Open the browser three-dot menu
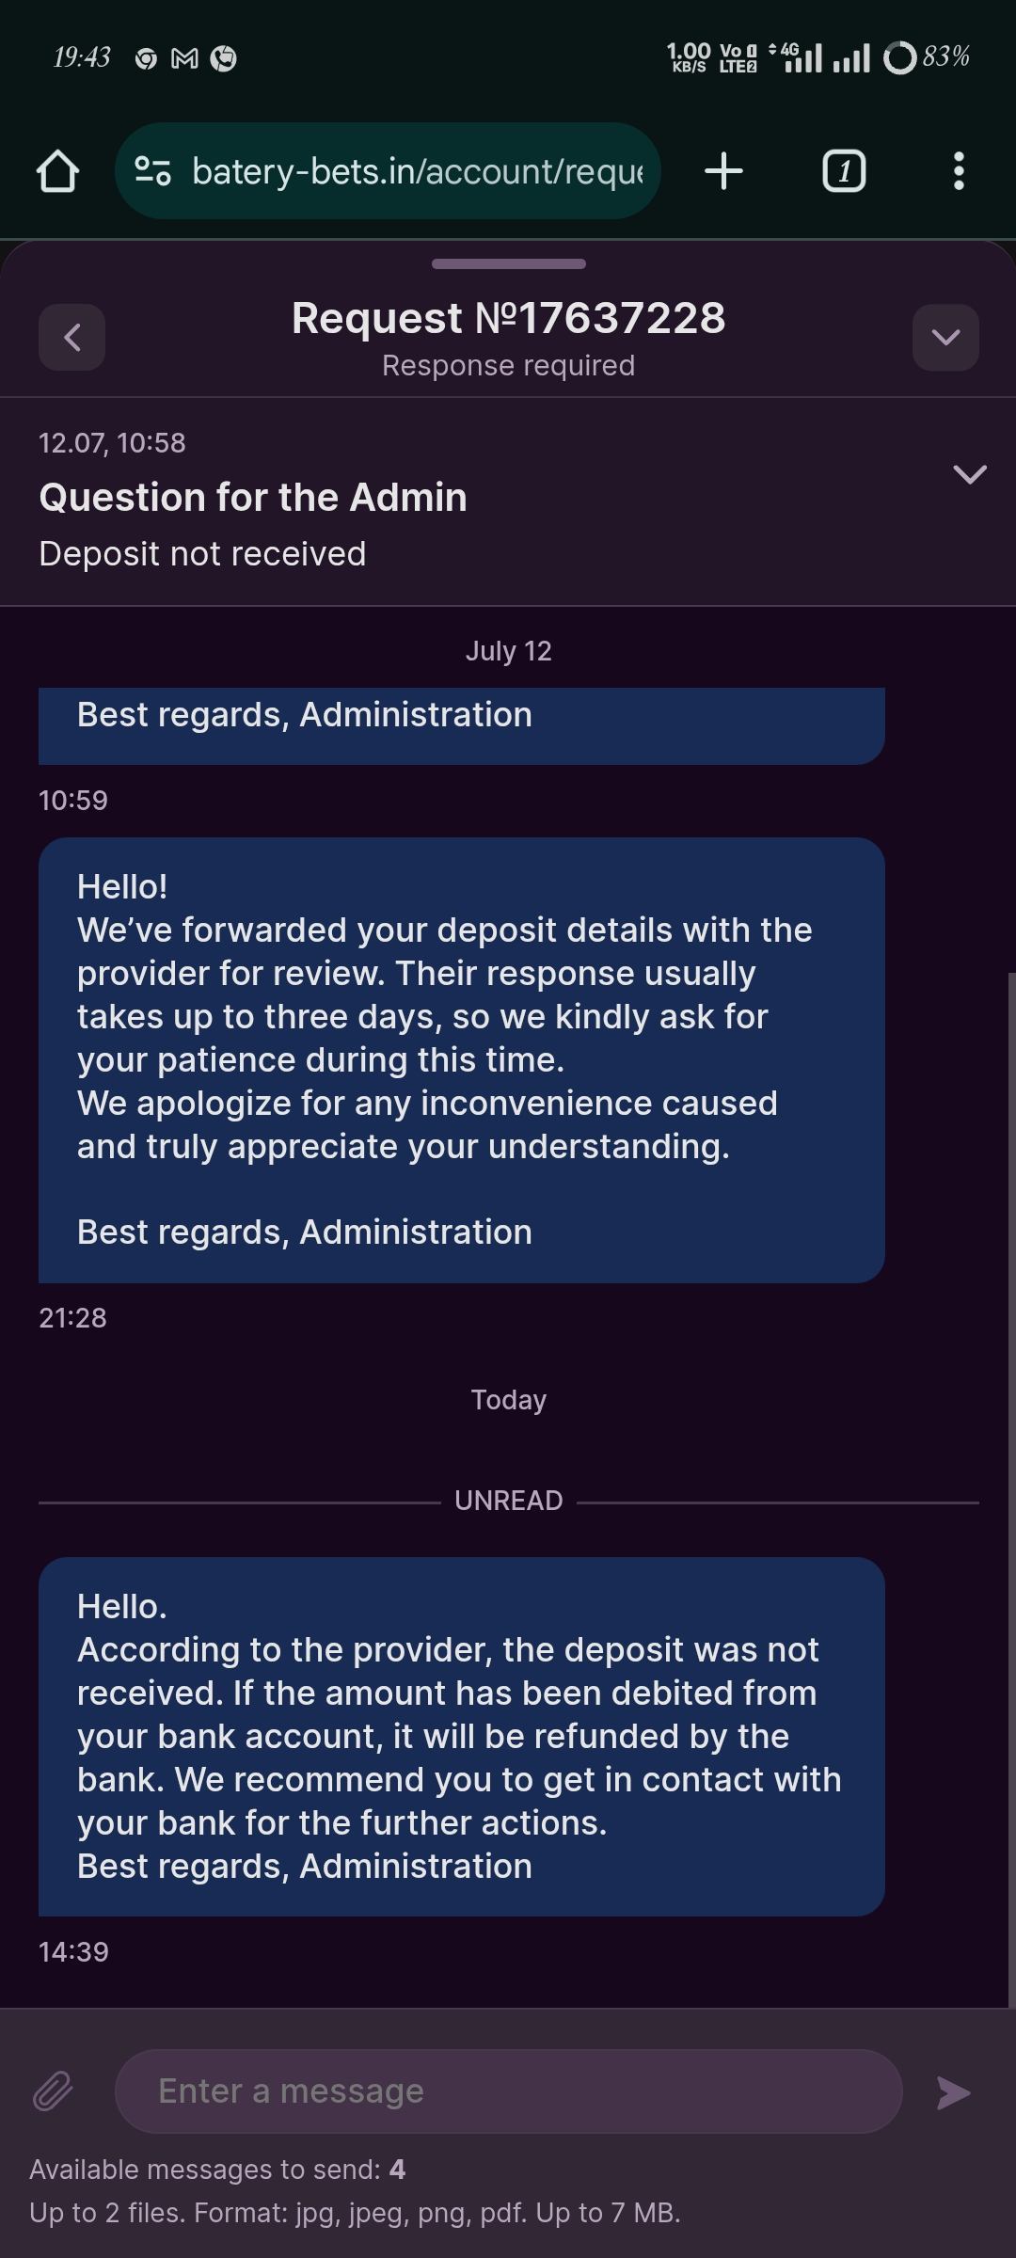This screenshot has width=1016, height=2258. 958,171
